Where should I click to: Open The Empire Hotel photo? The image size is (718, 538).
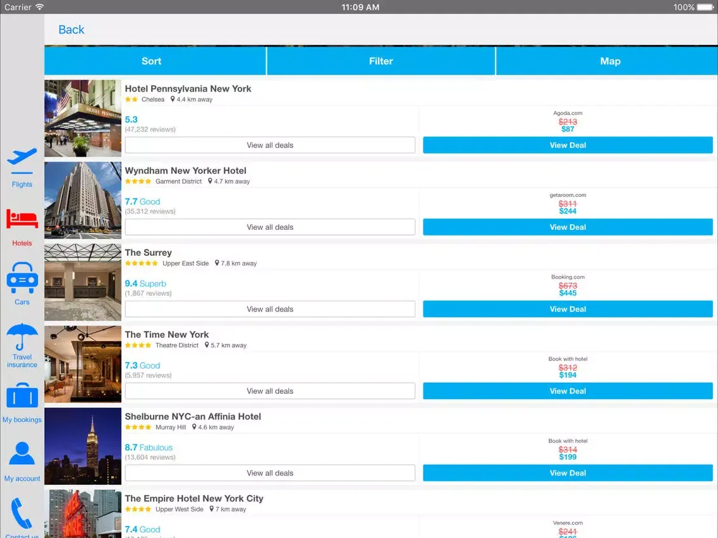coord(83,514)
